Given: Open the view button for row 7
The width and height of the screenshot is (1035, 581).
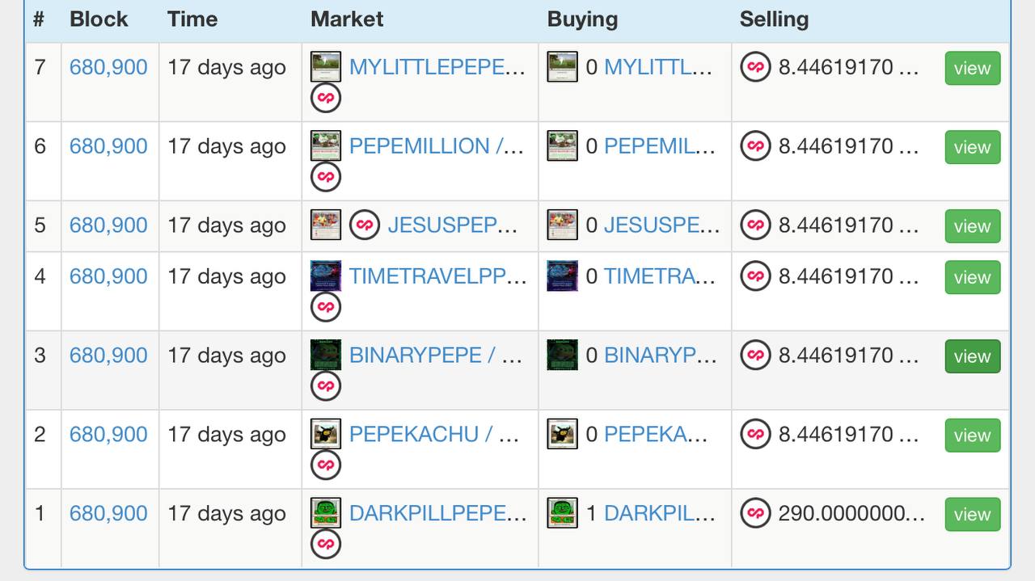Looking at the screenshot, I should [972, 68].
